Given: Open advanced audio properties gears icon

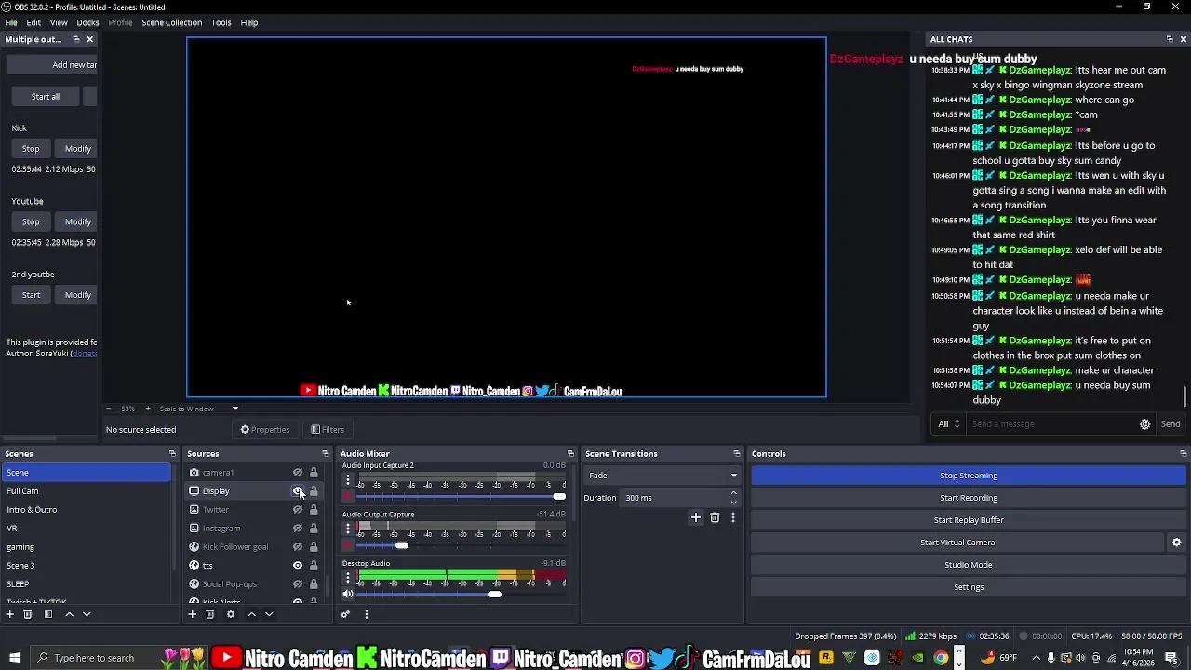Looking at the screenshot, I should [x=345, y=614].
